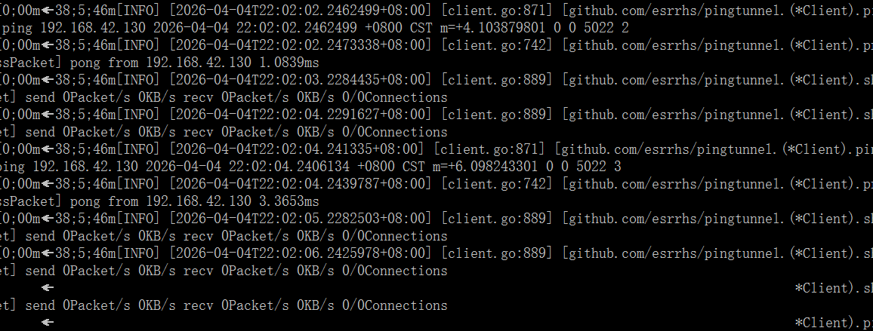The height and width of the screenshot is (331, 873).
Task: Click the "pong from 192.168.42.130 3.3653ms" text
Action: point(194,201)
